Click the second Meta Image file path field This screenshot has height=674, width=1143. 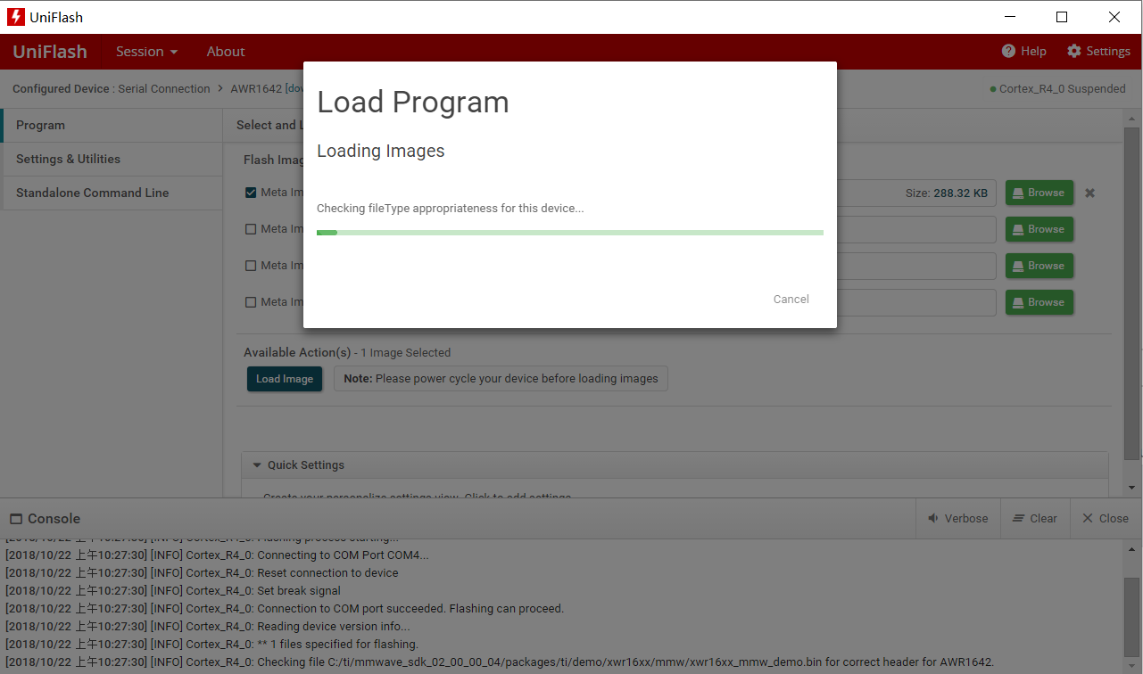(x=916, y=229)
